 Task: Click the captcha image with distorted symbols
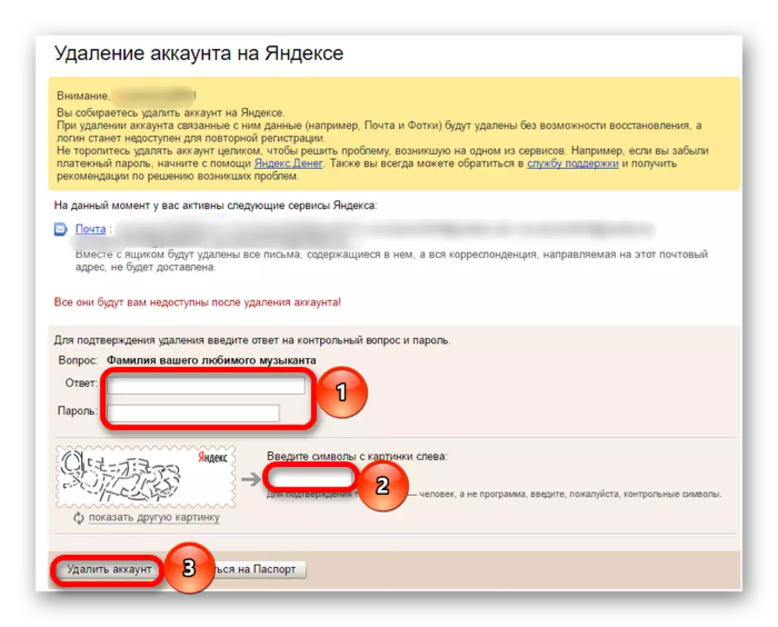pyautogui.click(x=146, y=477)
